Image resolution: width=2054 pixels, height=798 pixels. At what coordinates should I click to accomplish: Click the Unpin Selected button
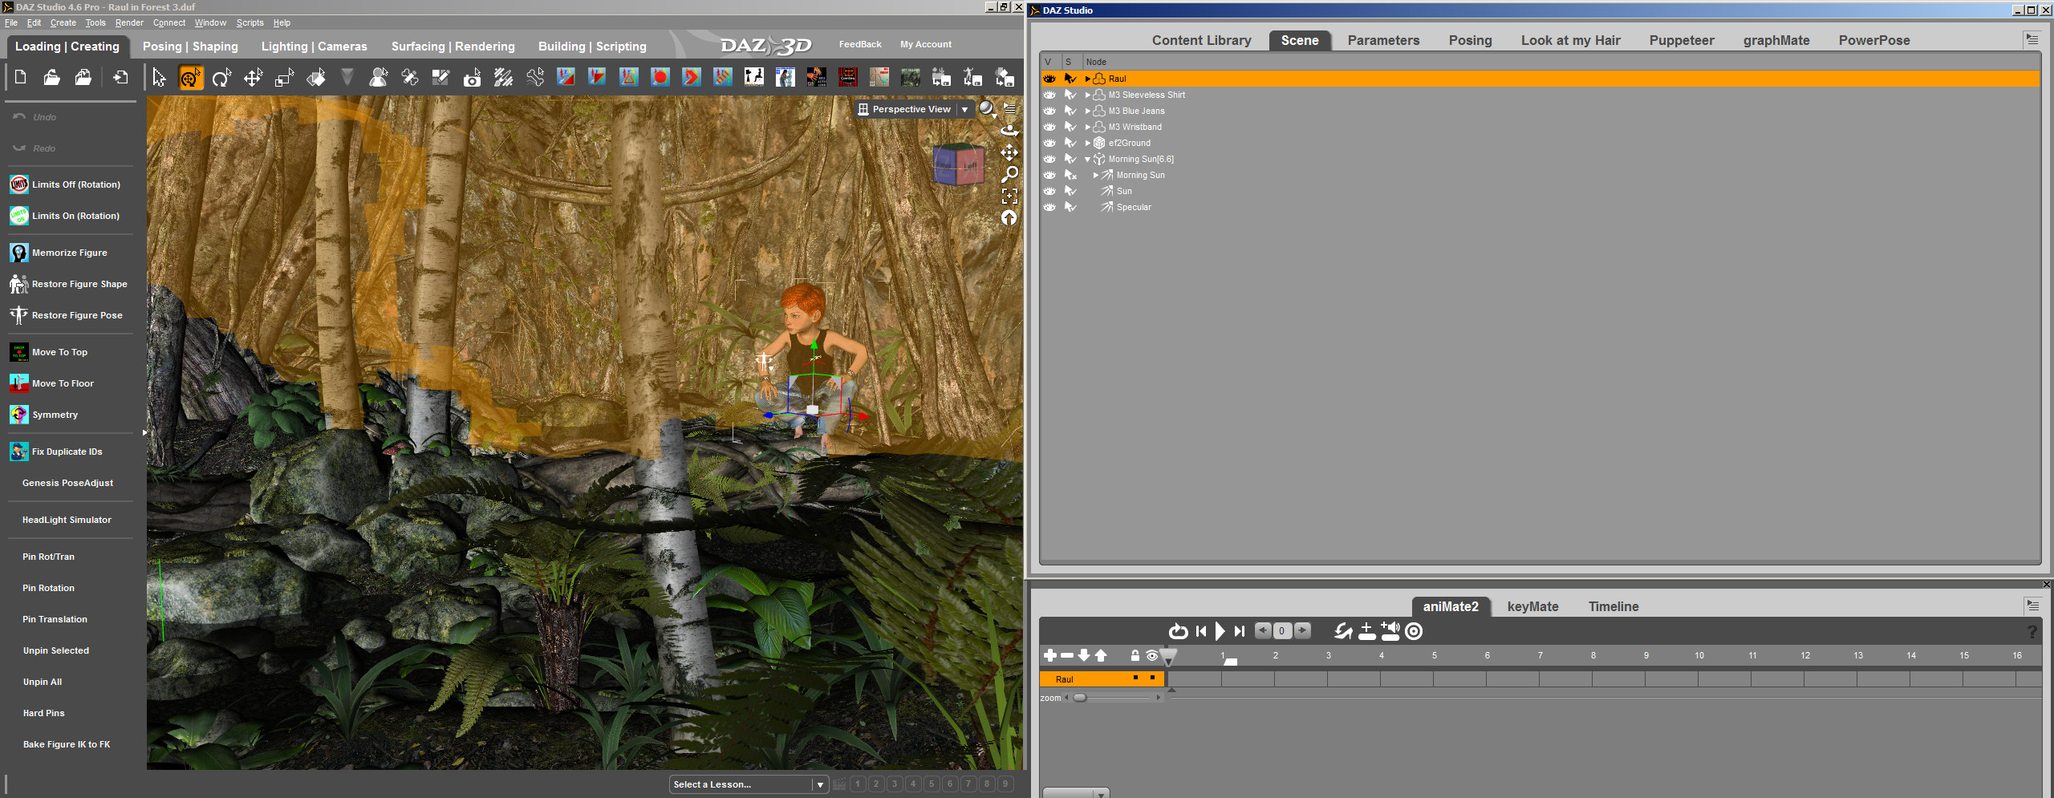(56, 650)
